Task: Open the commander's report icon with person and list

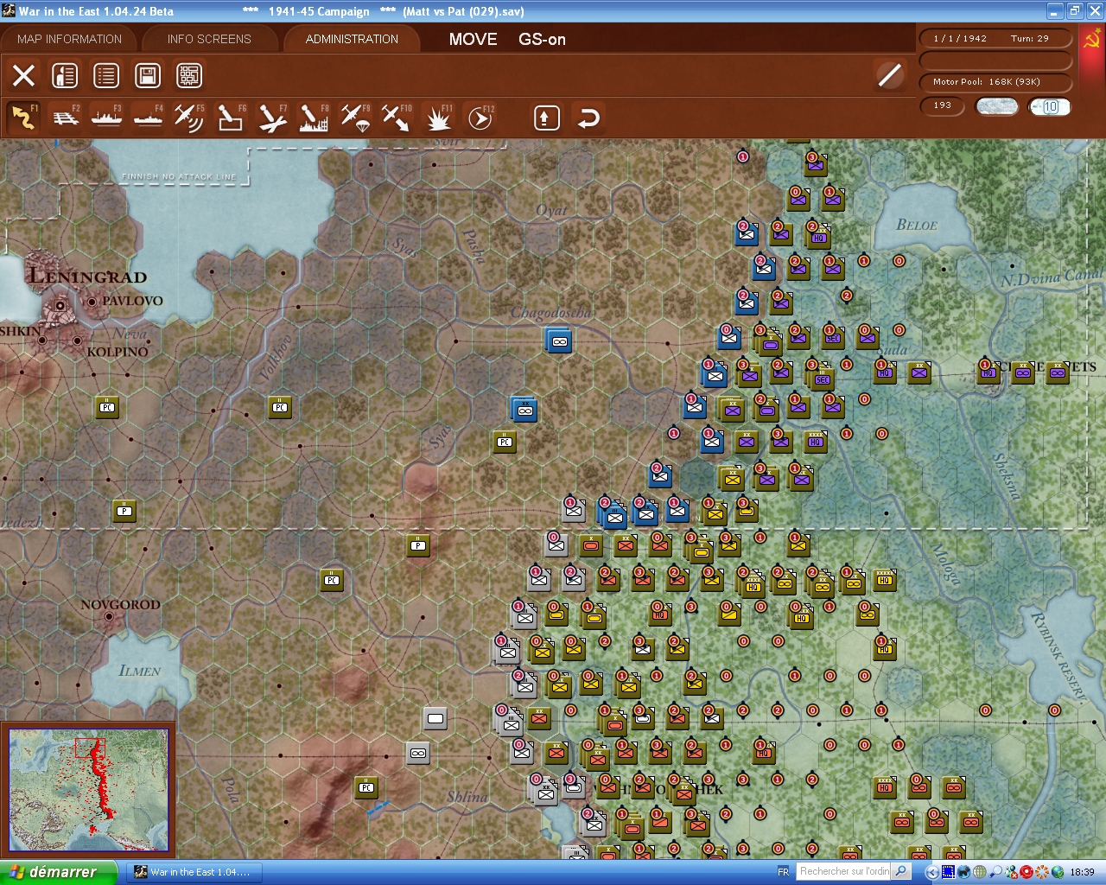Action: point(65,75)
